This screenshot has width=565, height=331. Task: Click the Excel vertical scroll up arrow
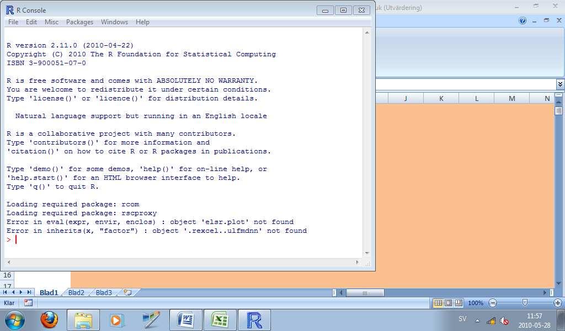click(558, 102)
